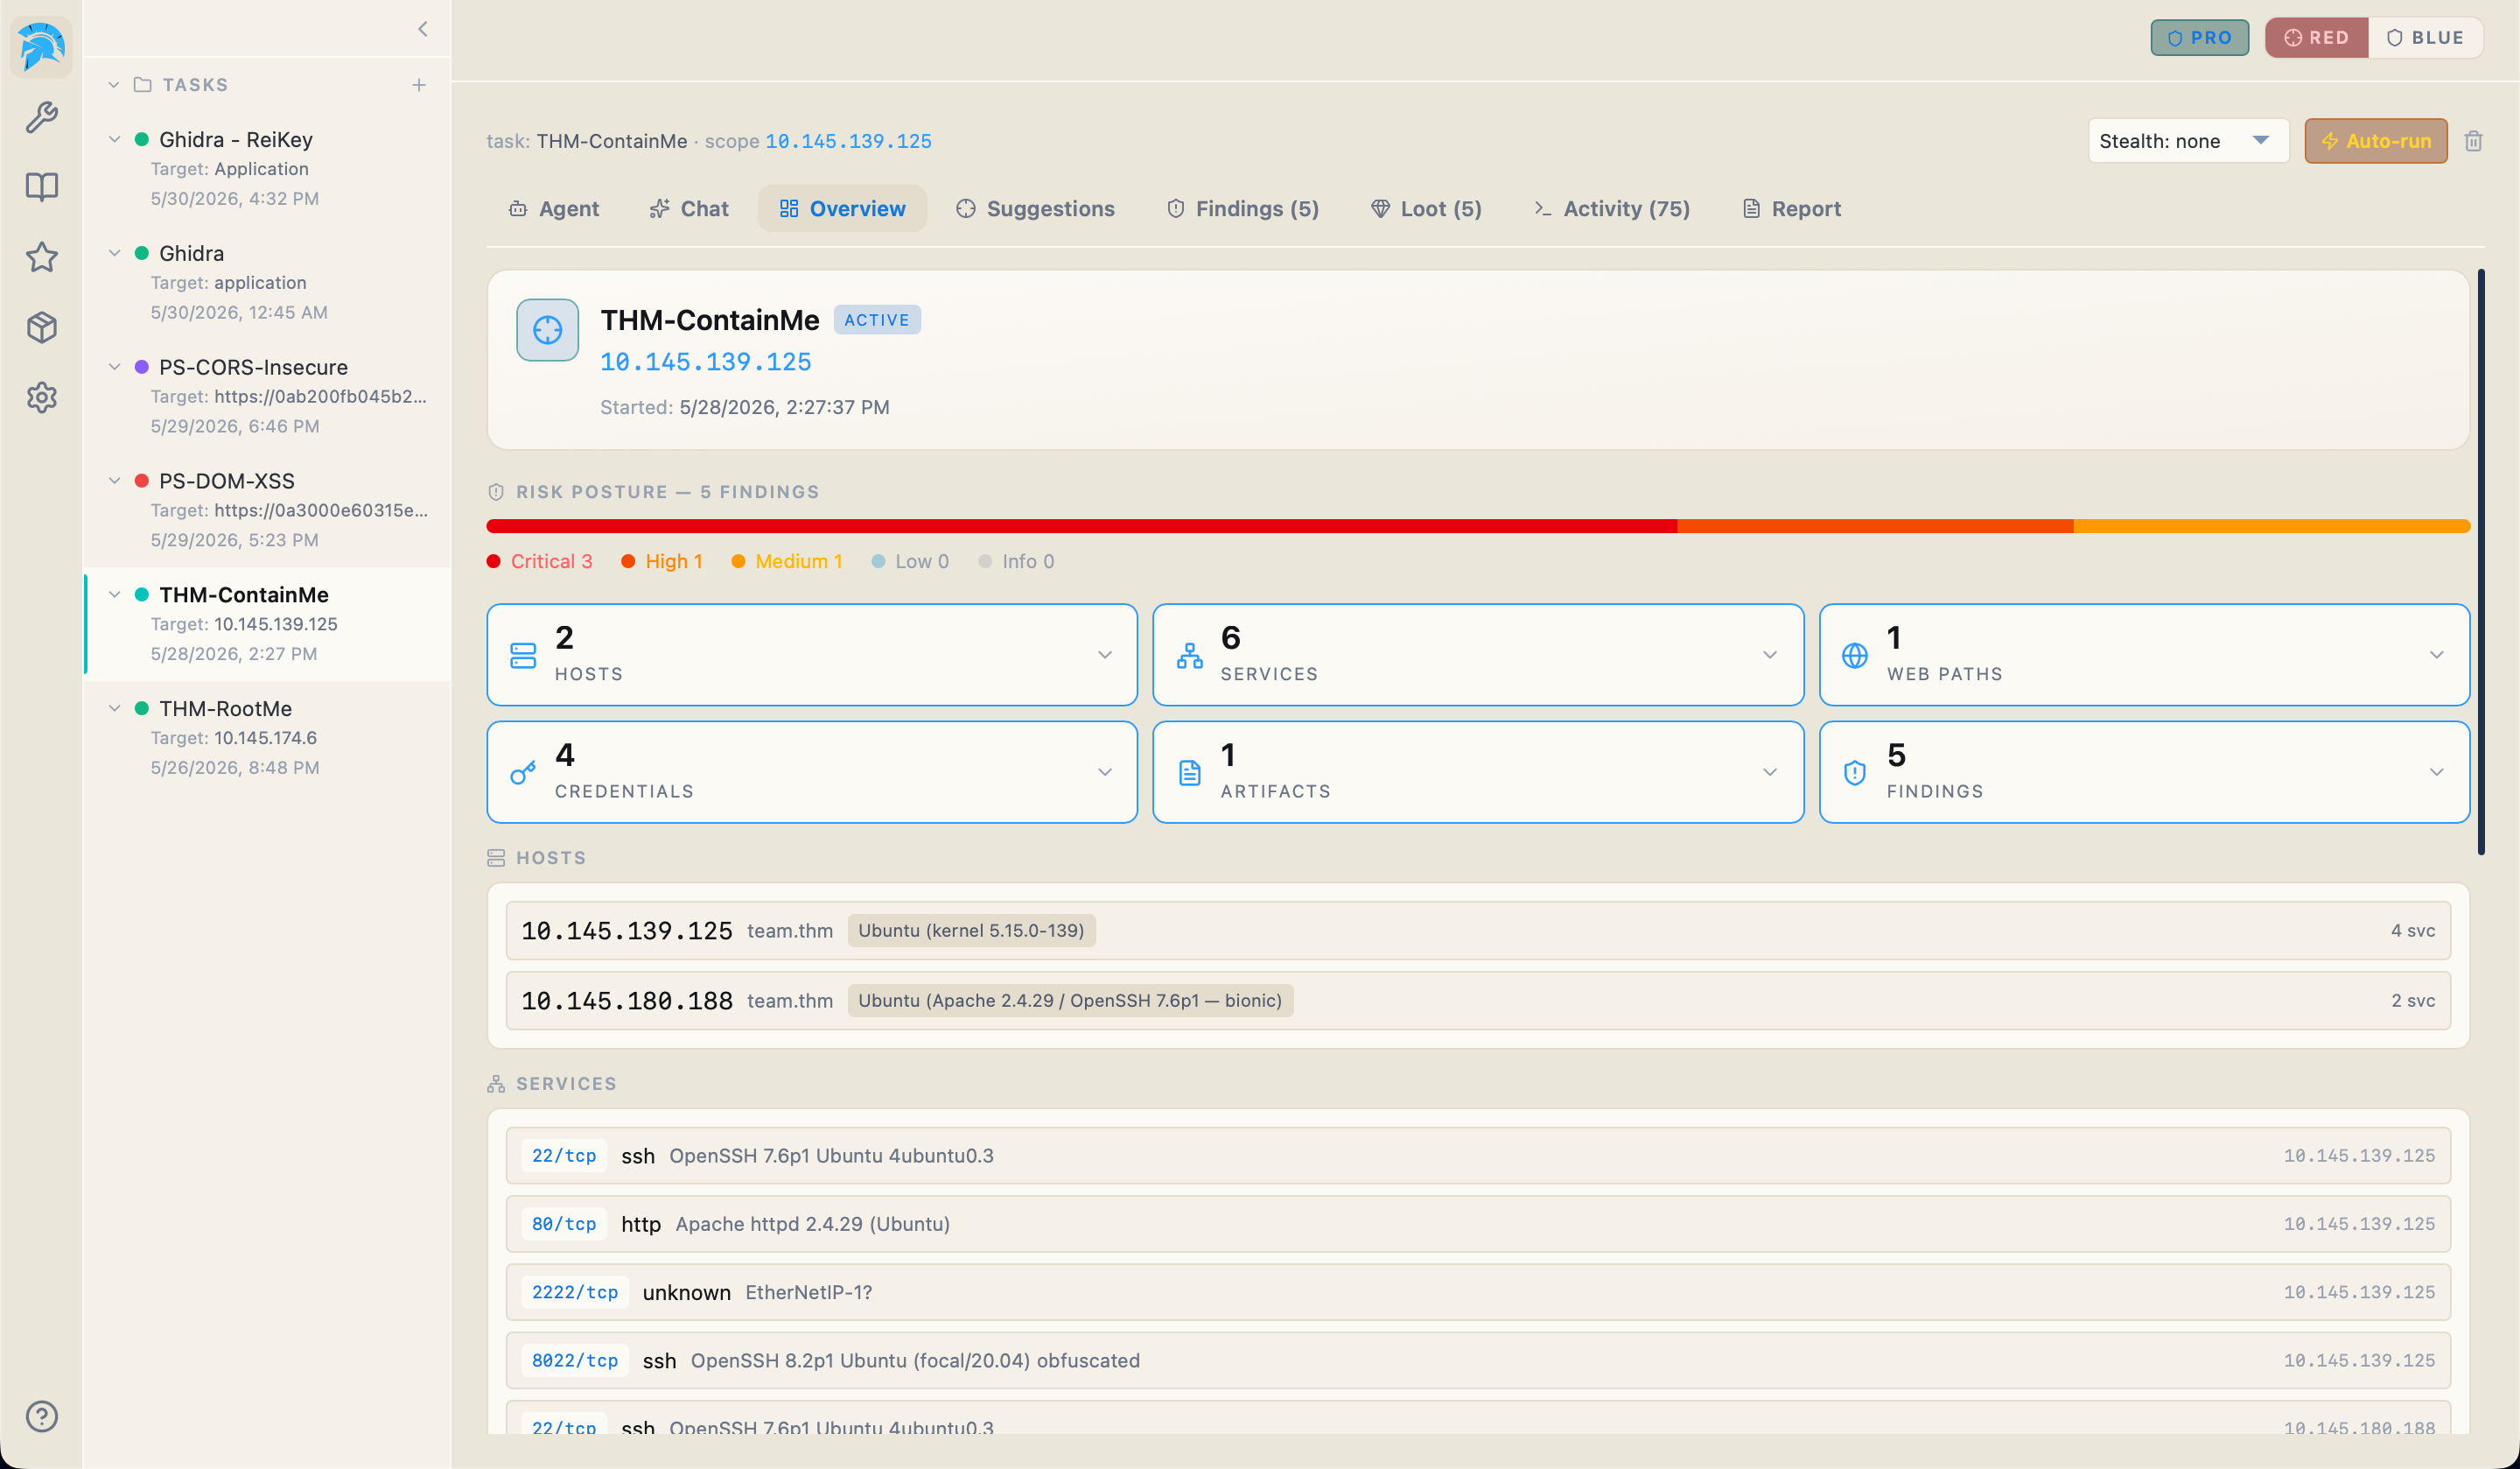Click the dark orange high risk bar segment

point(1875,526)
